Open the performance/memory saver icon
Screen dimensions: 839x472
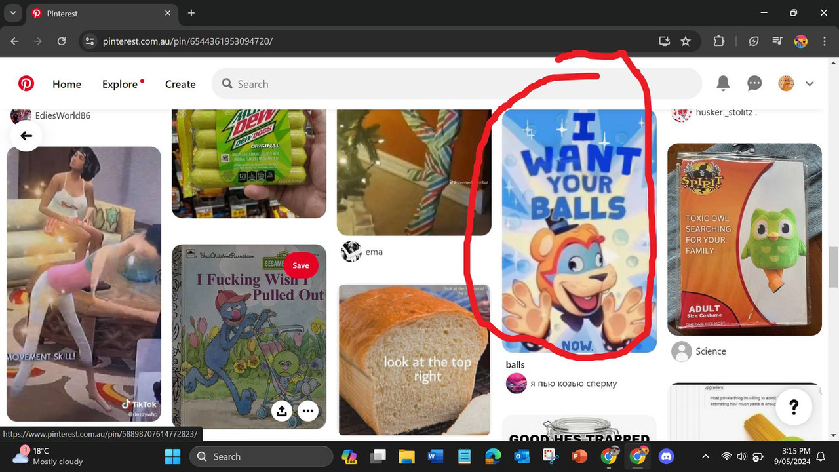[754, 41]
